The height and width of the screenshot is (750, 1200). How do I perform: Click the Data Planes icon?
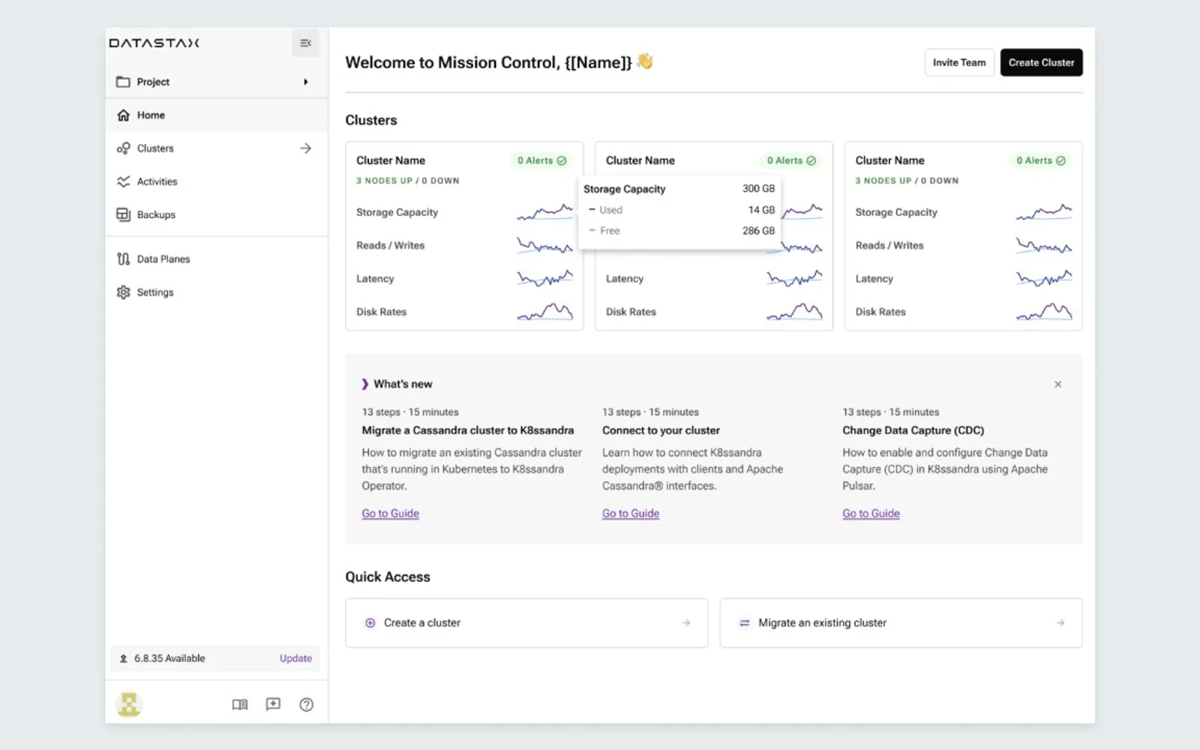click(x=123, y=259)
